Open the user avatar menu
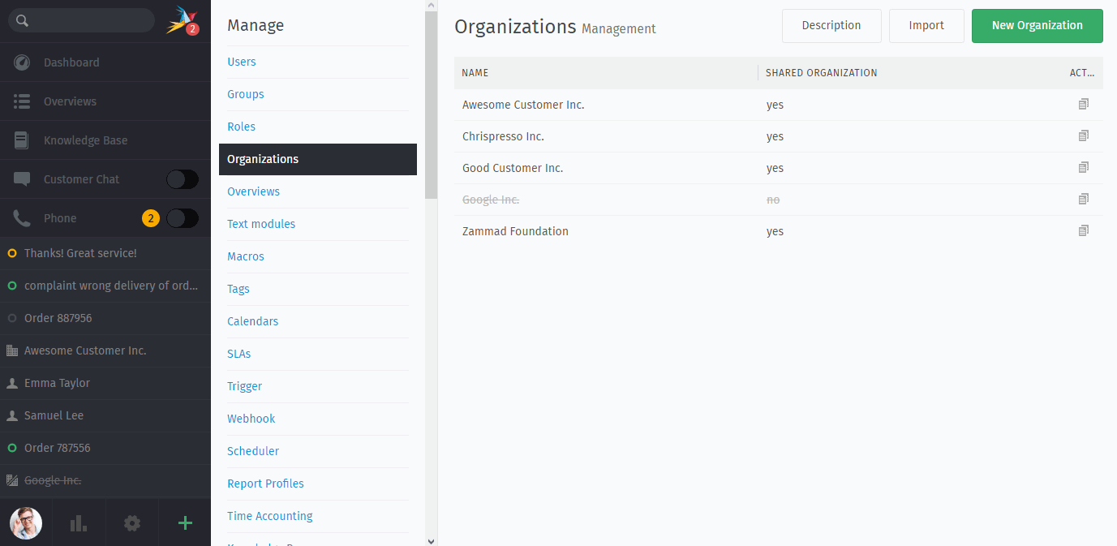Viewport: 1117px width, 546px height. coord(26,523)
